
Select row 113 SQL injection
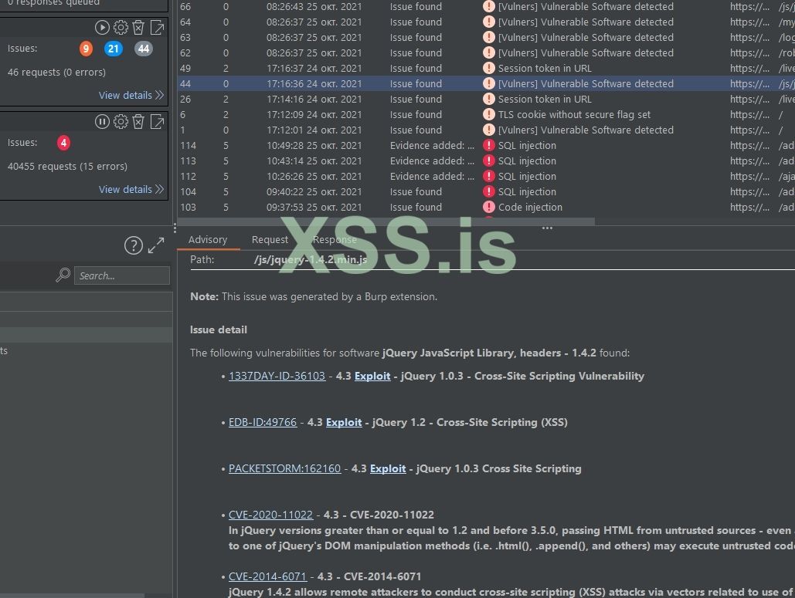point(486,161)
